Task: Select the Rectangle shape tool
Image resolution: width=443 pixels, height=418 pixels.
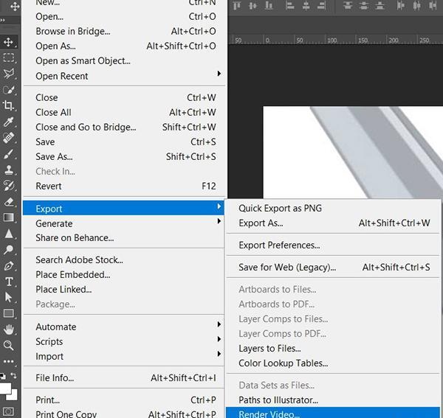Action: tap(8, 313)
